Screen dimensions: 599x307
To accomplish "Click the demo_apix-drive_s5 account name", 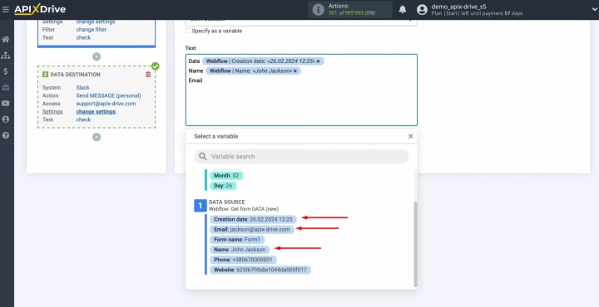I will 458,7.
